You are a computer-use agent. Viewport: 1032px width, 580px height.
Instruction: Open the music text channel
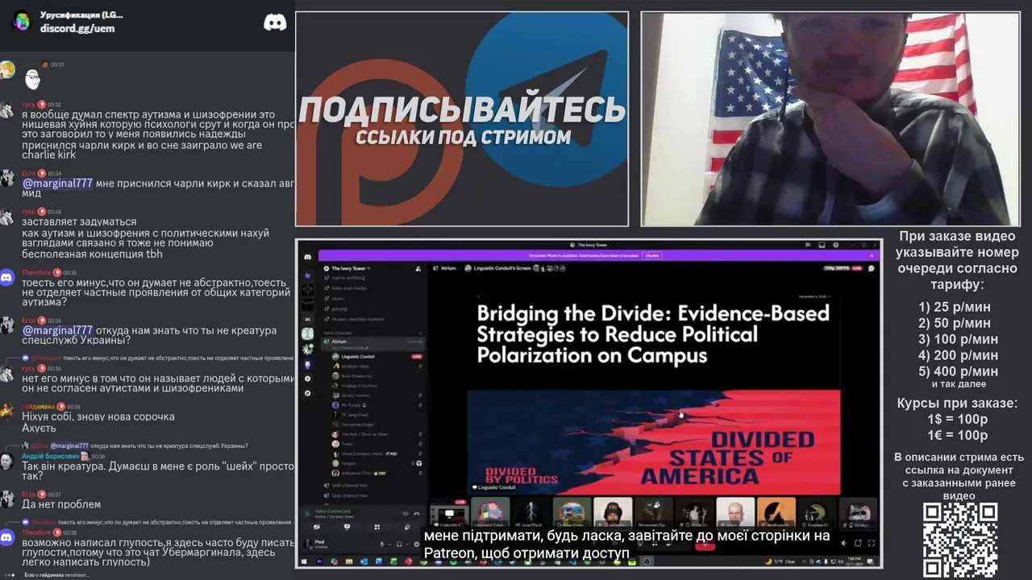coord(334,299)
